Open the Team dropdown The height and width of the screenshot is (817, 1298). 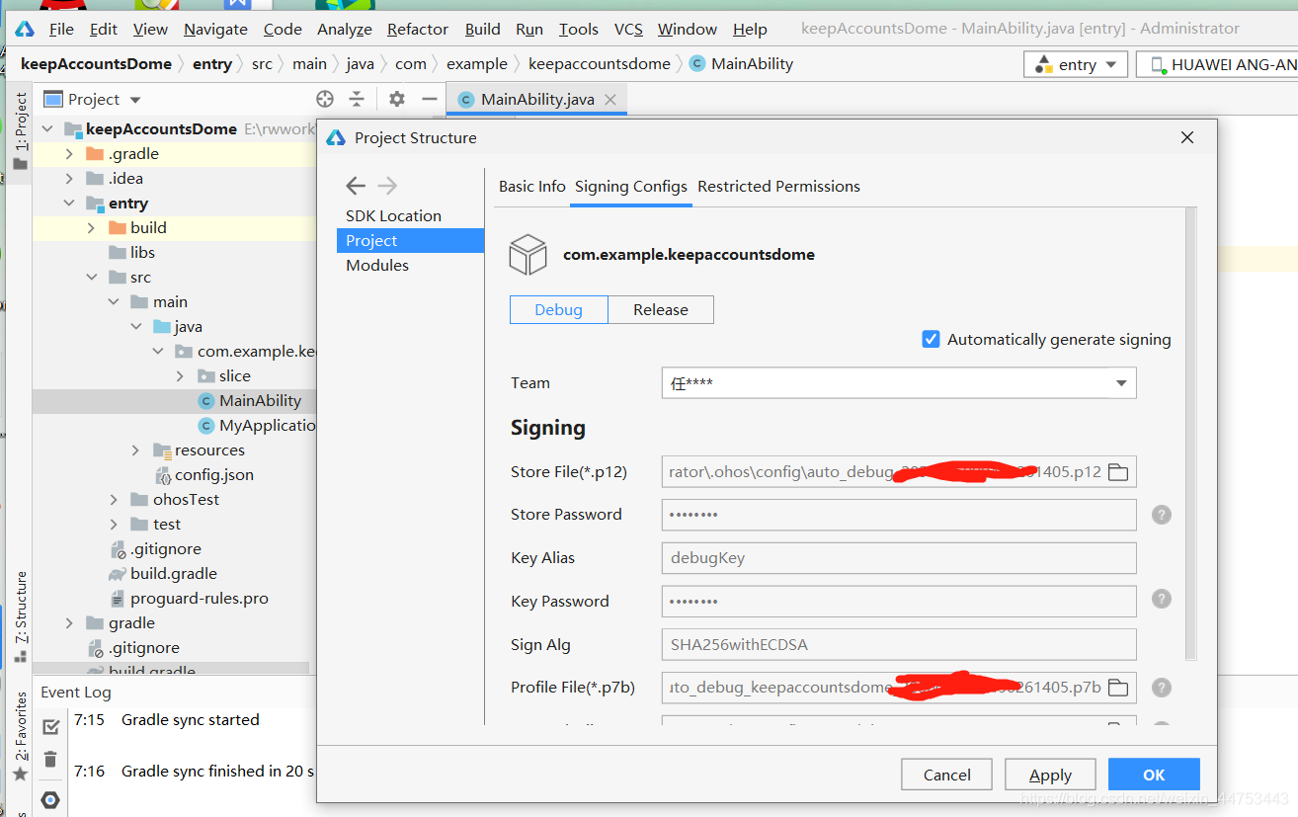click(899, 382)
